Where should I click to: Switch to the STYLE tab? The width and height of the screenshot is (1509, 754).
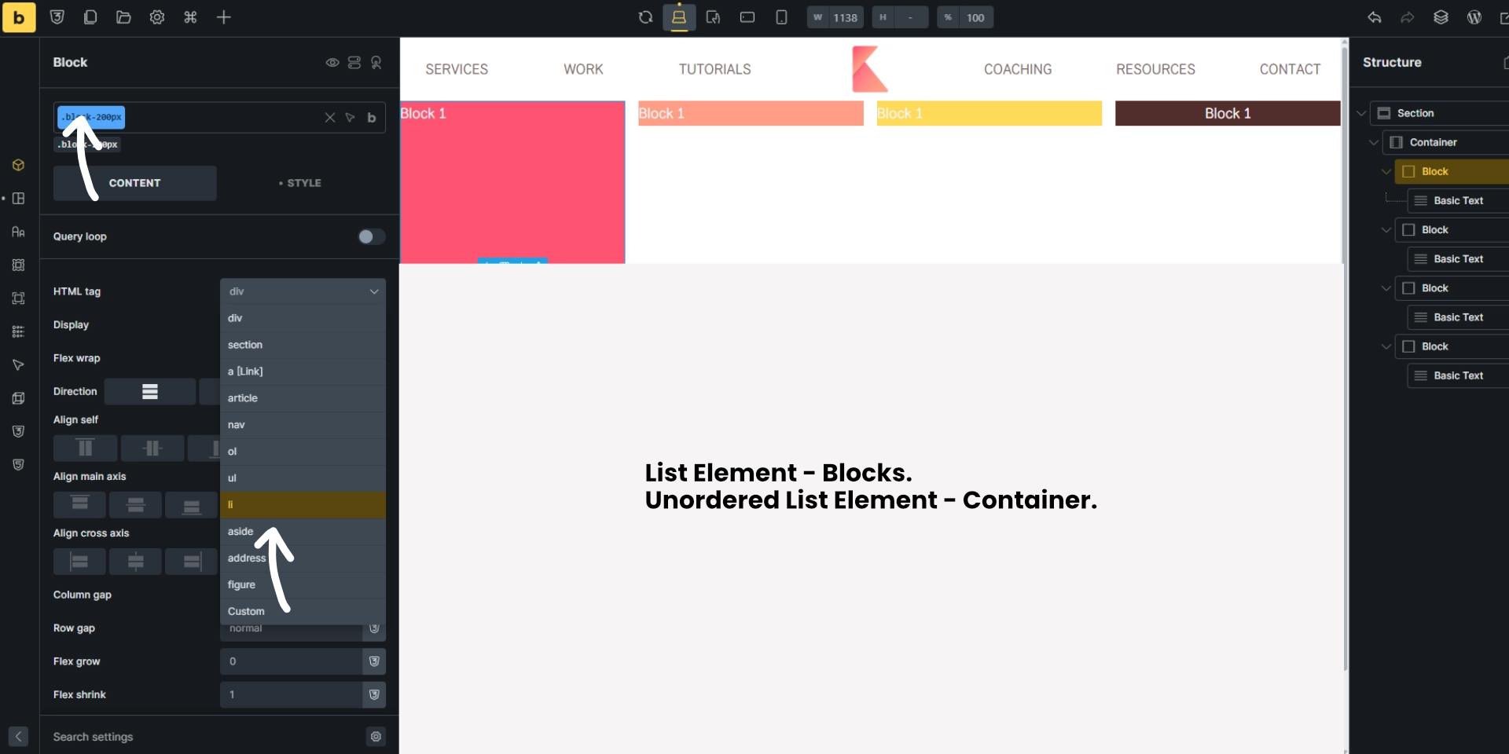click(x=303, y=182)
